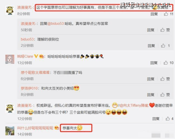Open @biduo53 mention link
The width and height of the screenshot is (175, 140).
(56, 24)
